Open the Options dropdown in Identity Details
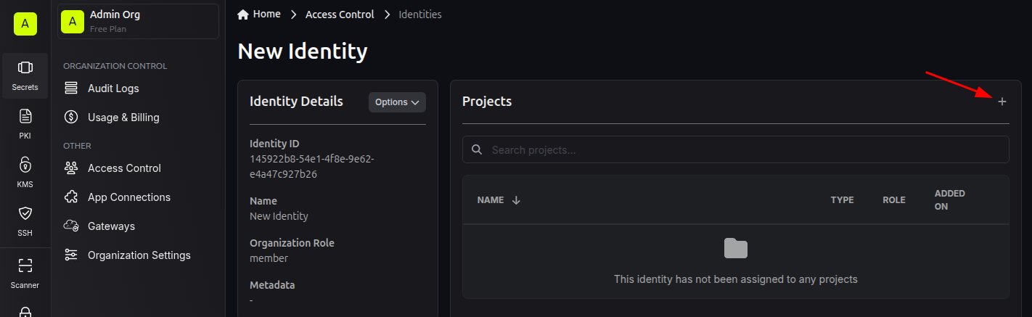The width and height of the screenshot is (1032, 317). [397, 102]
